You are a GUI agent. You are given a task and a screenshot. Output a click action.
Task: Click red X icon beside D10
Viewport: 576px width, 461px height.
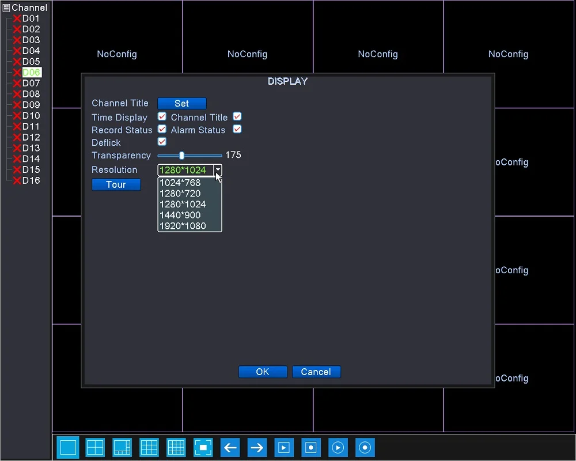(17, 116)
